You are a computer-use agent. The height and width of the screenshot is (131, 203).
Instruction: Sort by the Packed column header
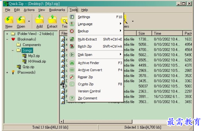click(x=187, y=33)
